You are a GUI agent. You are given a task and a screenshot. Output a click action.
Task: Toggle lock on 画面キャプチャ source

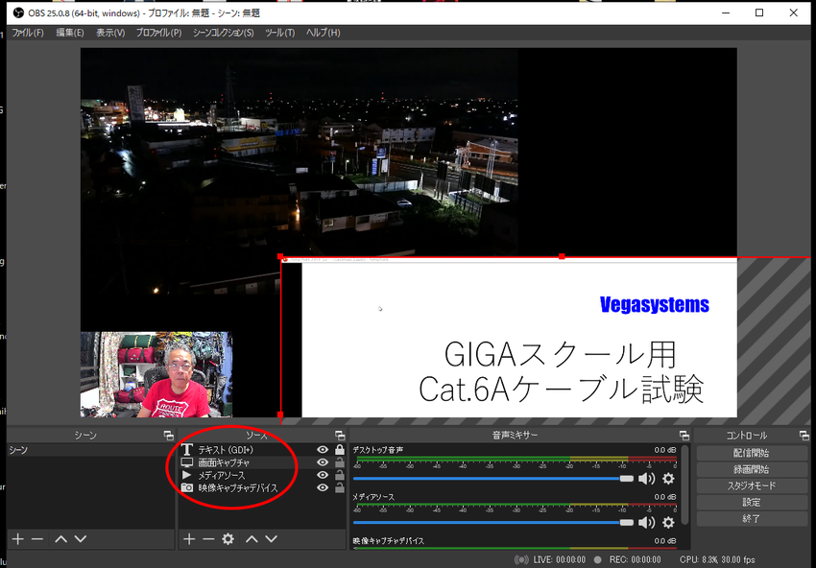tap(339, 461)
